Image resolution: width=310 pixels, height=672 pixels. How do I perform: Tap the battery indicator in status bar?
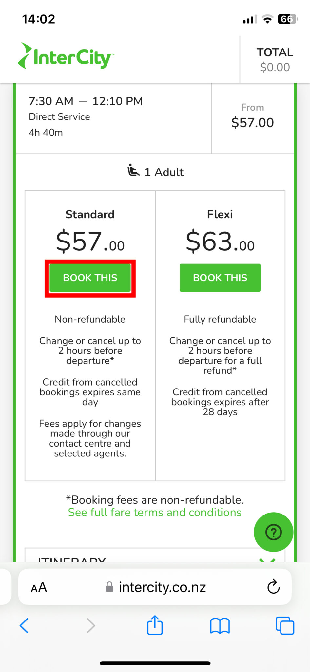point(287,19)
